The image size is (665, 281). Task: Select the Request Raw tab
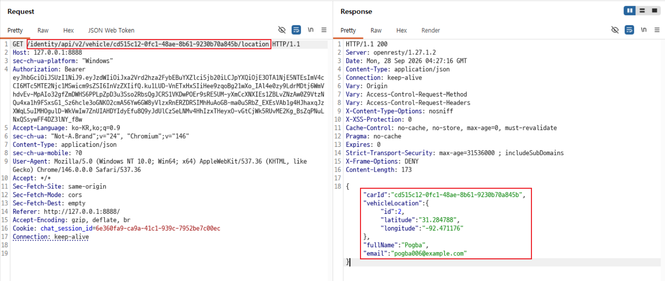(x=43, y=31)
